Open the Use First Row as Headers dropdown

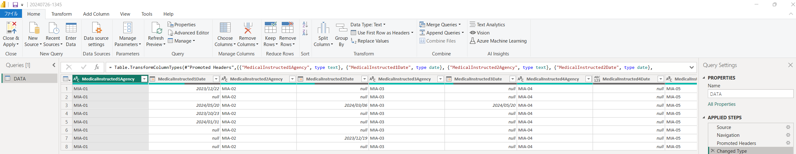(x=382, y=33)
